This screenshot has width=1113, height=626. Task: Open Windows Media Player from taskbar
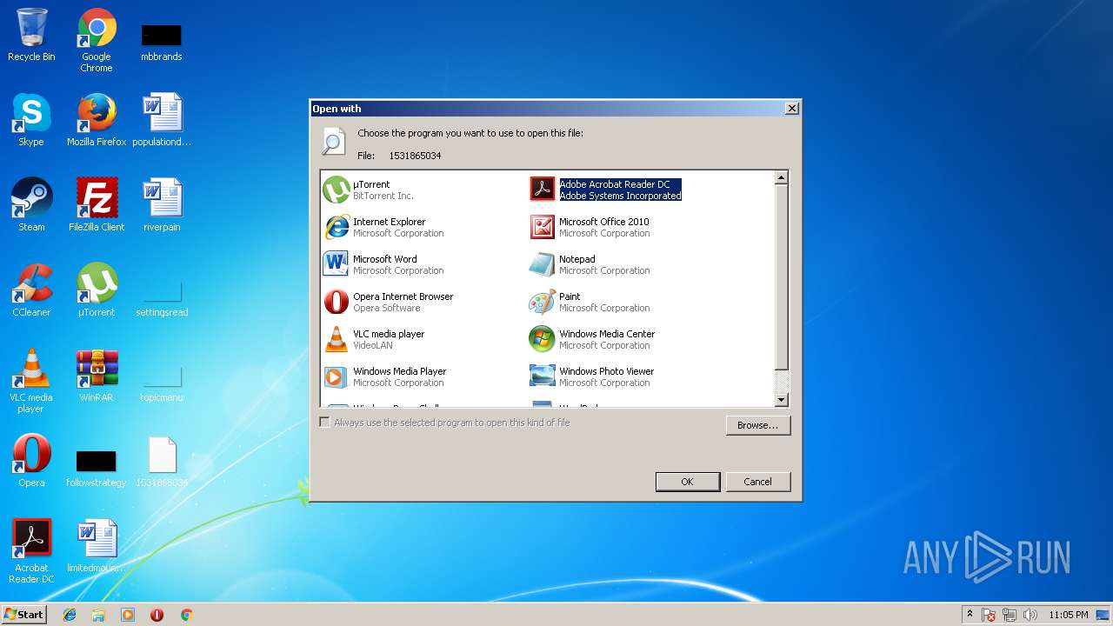coord(128,615)
